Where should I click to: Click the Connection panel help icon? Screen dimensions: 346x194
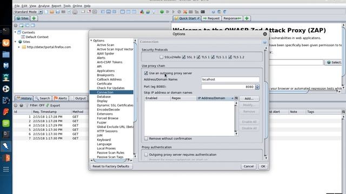click(265, 42)
